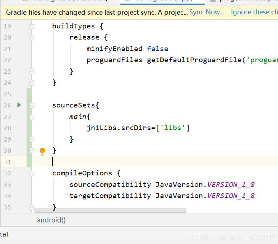This screenshot has height=244, width=278.
Task: Click fold end marker on line 29
Action: click(32, 139)
